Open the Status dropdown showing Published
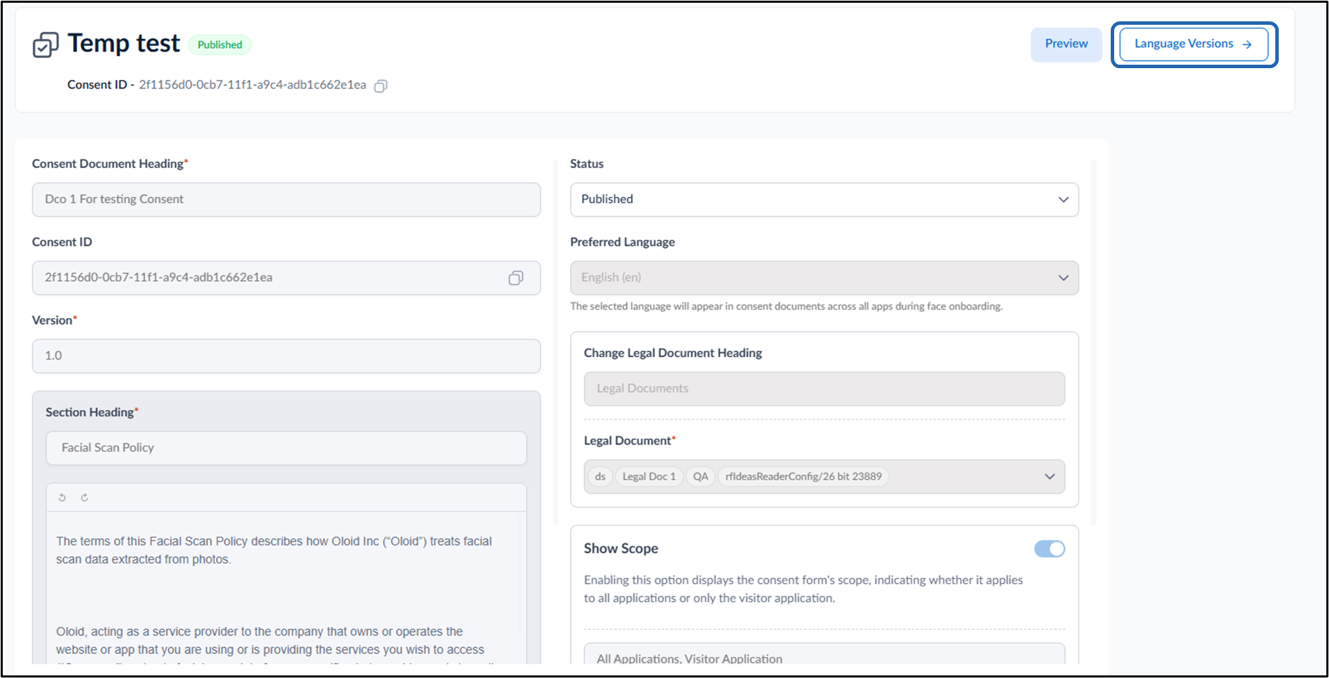1329x678 pixels. pos(824,200)
